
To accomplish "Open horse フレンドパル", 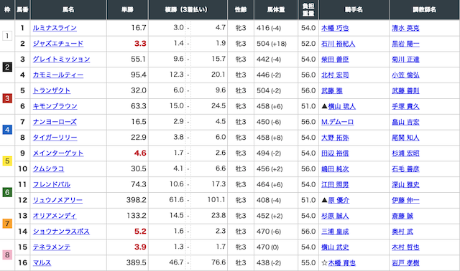I will click(52, 185).
